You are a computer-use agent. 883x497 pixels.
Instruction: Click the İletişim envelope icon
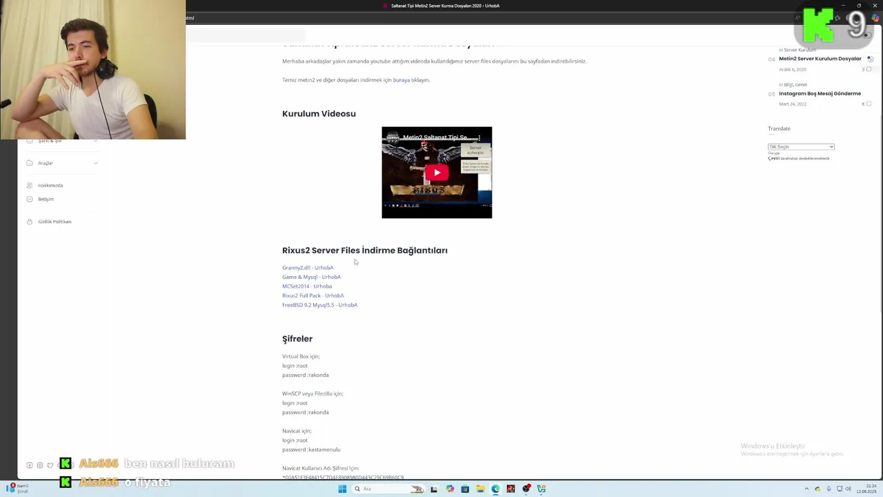pyautogui.click(x=30, y=199)
